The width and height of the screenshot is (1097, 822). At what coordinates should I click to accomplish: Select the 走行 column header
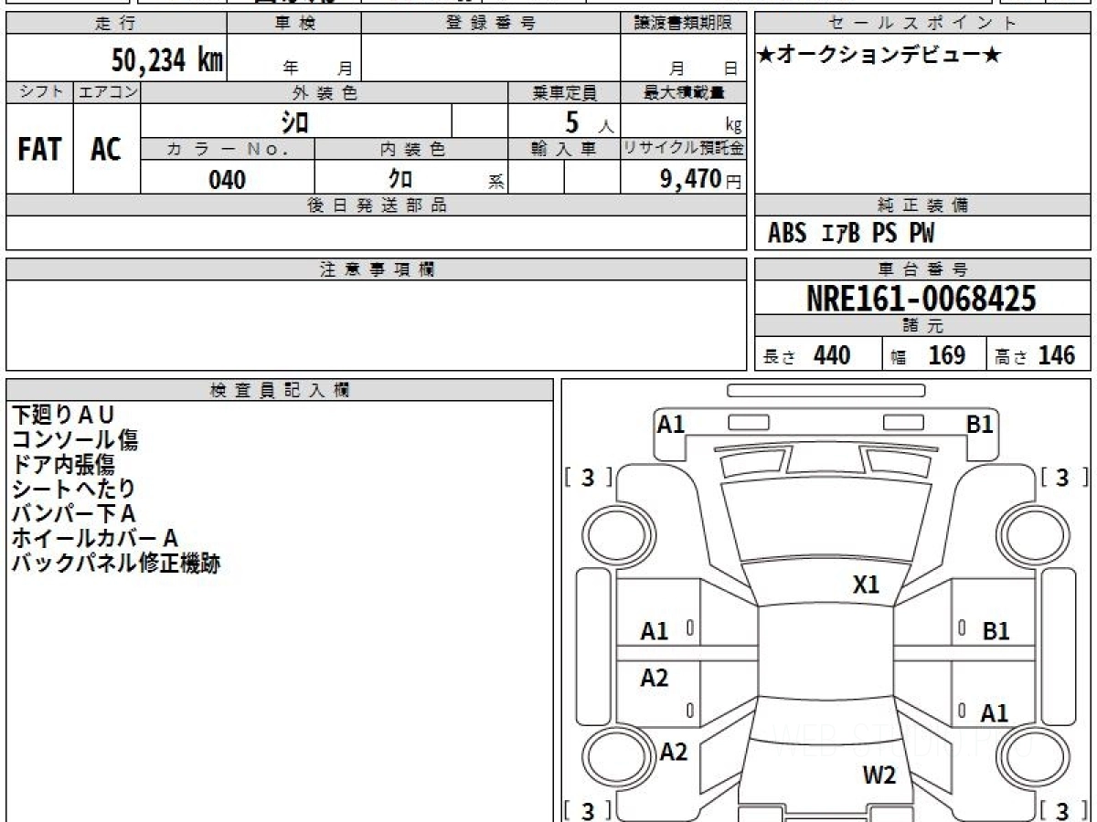[115, 25]
